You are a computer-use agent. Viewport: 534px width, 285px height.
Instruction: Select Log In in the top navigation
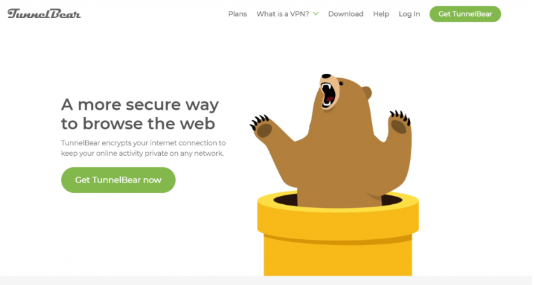click(x=409, y=14)
